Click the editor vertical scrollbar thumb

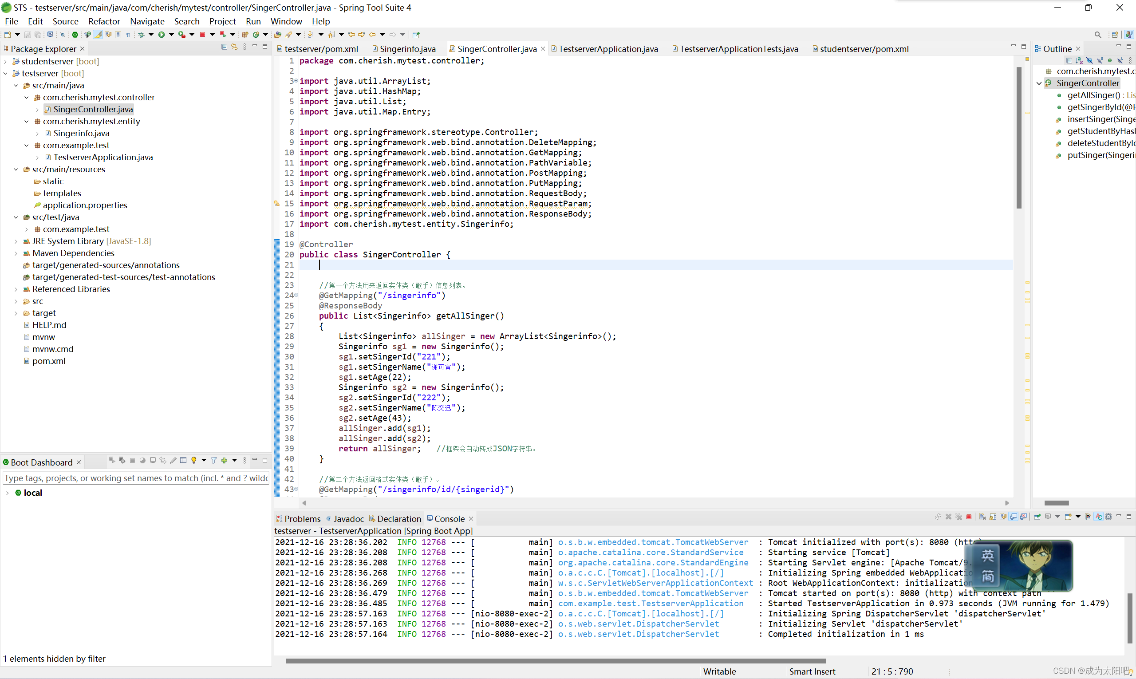pos(1019,137)
